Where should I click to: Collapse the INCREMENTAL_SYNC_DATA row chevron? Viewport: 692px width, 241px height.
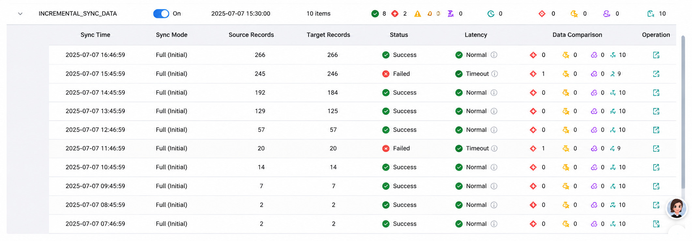pyautogui.click(x=20, y=14)
